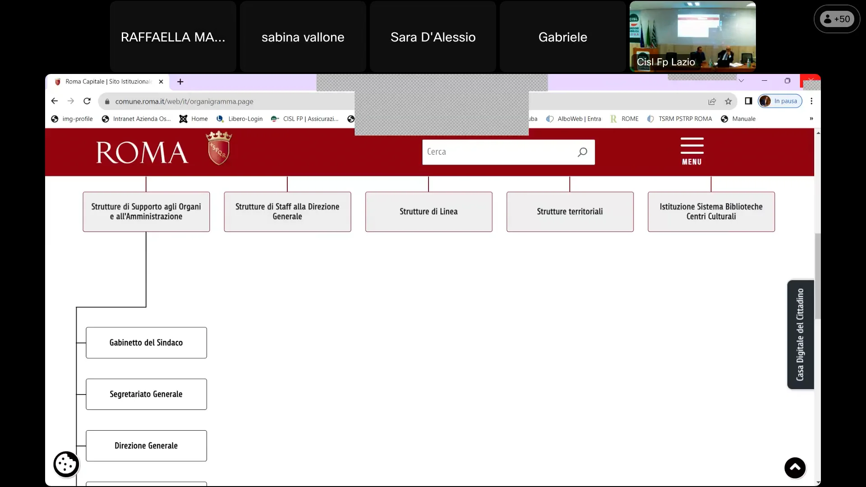This screenshot has width=866, height=487.
Task: Open cookie settings icon
Action: pos(66,464)
